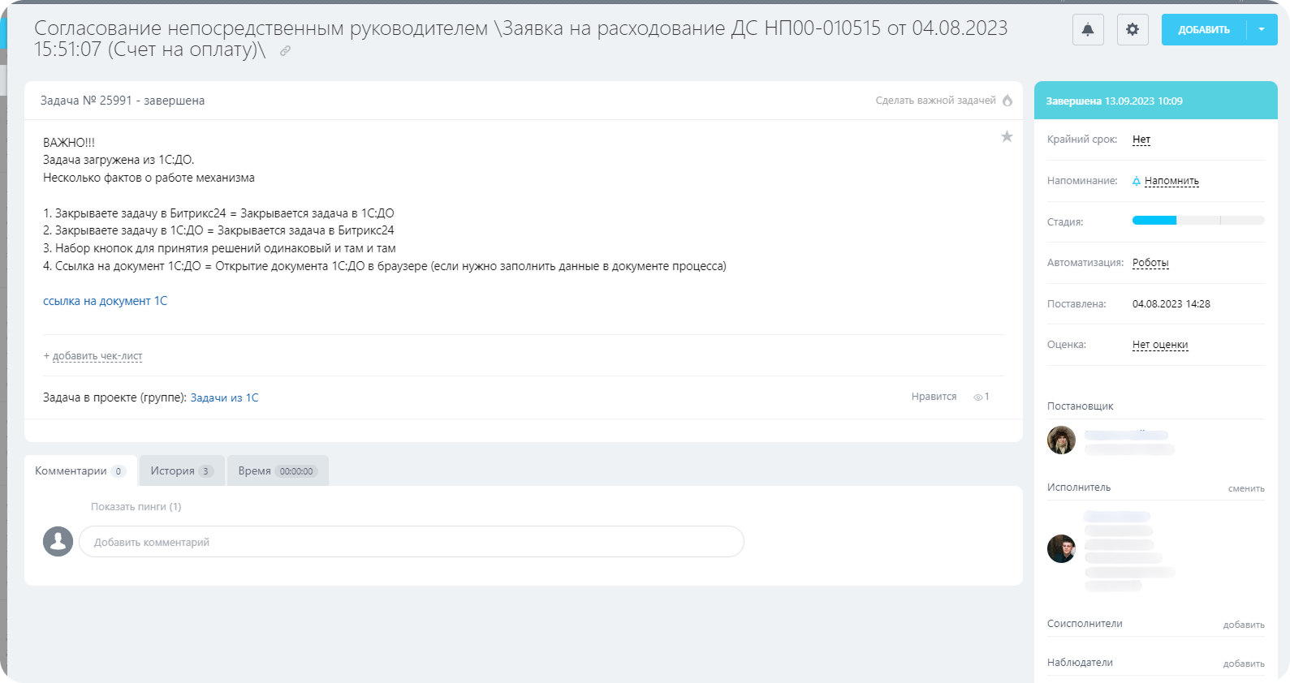The image size is (1290, 683).
Task: Click the Добавить комментарий input field
Action: coord(411,542)
